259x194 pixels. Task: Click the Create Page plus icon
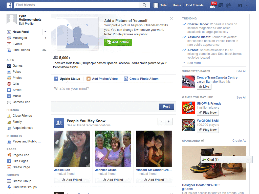click(9, 167)
